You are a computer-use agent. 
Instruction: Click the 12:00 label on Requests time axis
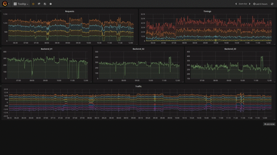(131, 43)
